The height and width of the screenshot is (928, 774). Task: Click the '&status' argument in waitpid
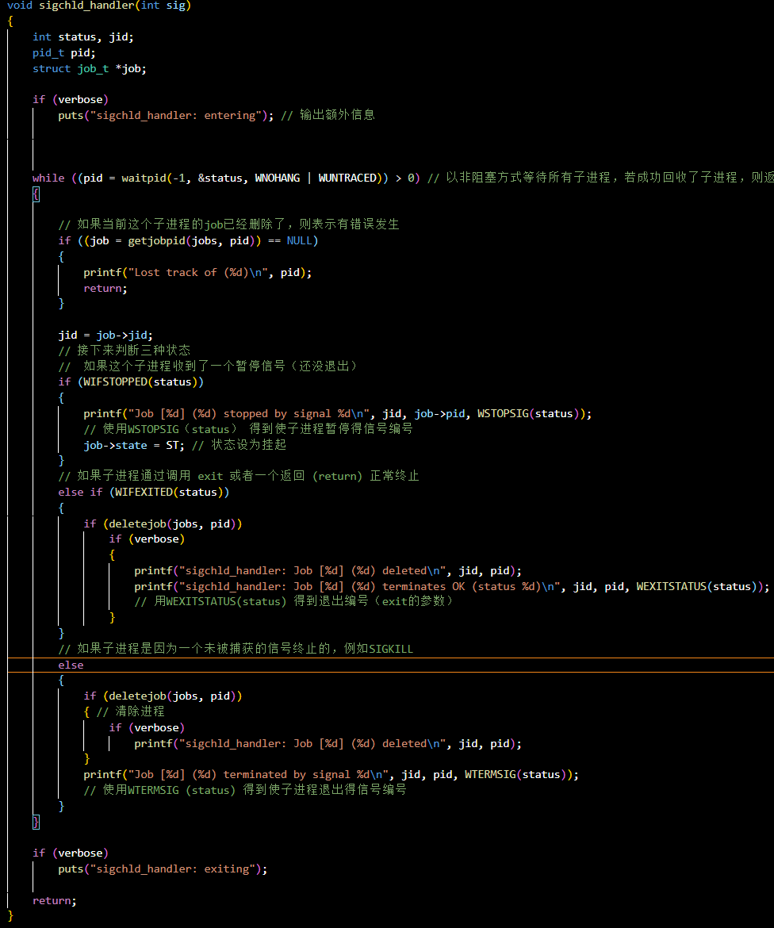pyautogui.click(x=220, y=178)
